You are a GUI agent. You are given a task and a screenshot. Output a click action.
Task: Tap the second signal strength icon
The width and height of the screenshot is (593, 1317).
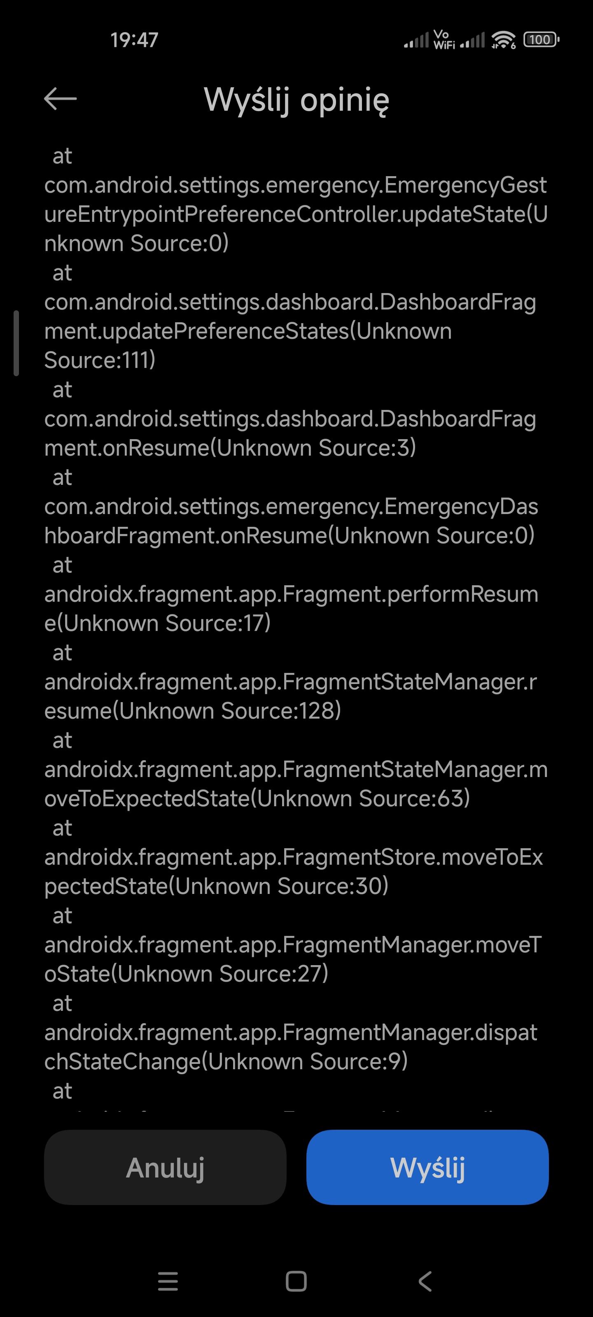click(x=472, y=40)
